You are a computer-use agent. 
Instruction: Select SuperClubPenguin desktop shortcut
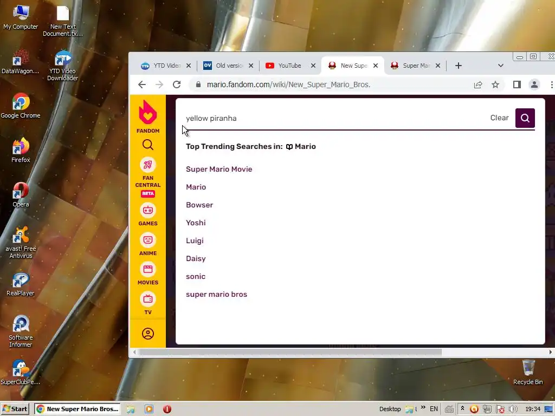point(21,372)
